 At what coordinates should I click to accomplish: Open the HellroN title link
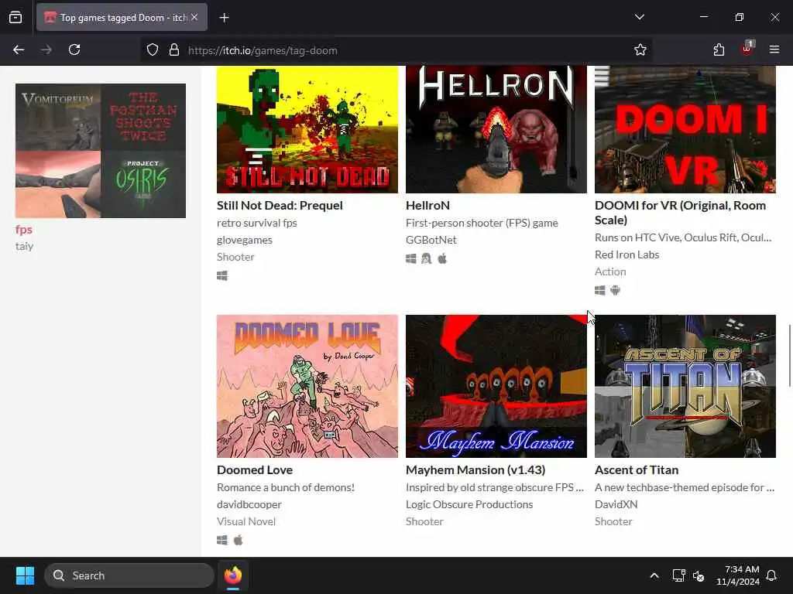coord(427,206)
